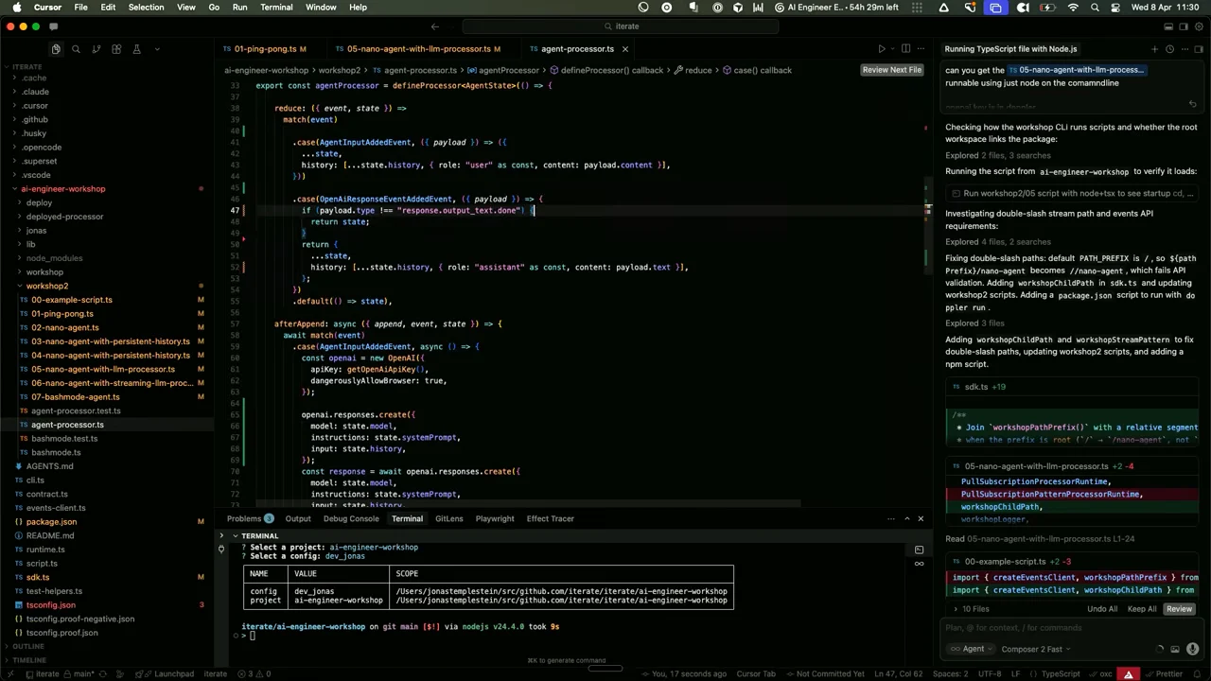Close the agent-processor.ts editor tab
Viewport: 1211px width, 681px height.
(x=624, y=49)
